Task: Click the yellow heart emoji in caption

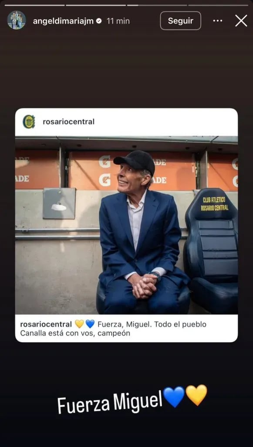Action: [79, 324]
